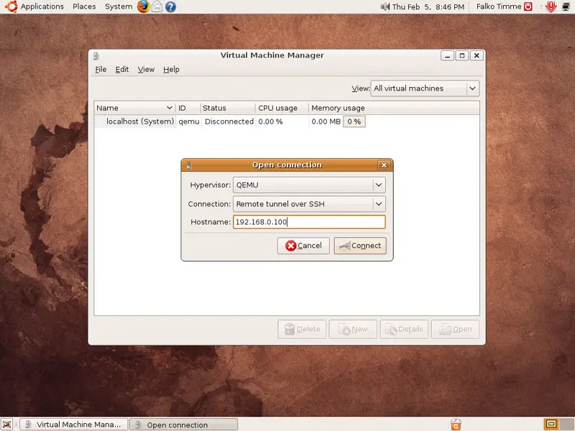
Task: Click the clock showing Thu Feb 5
Action: 428,6
